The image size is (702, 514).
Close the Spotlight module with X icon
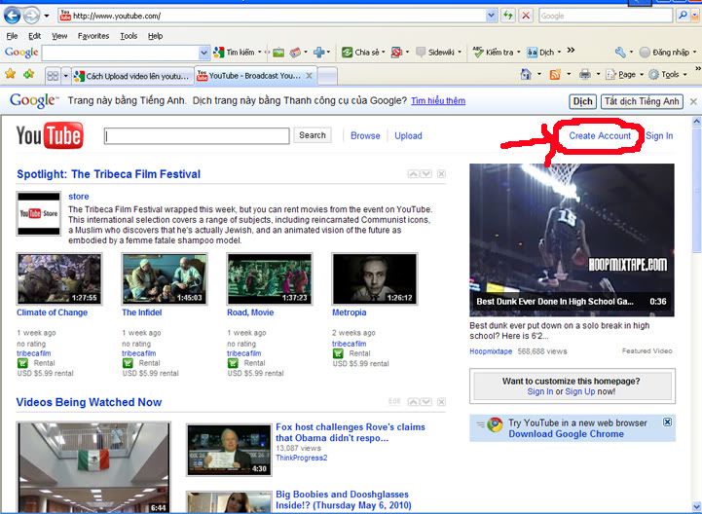point(441,173)
